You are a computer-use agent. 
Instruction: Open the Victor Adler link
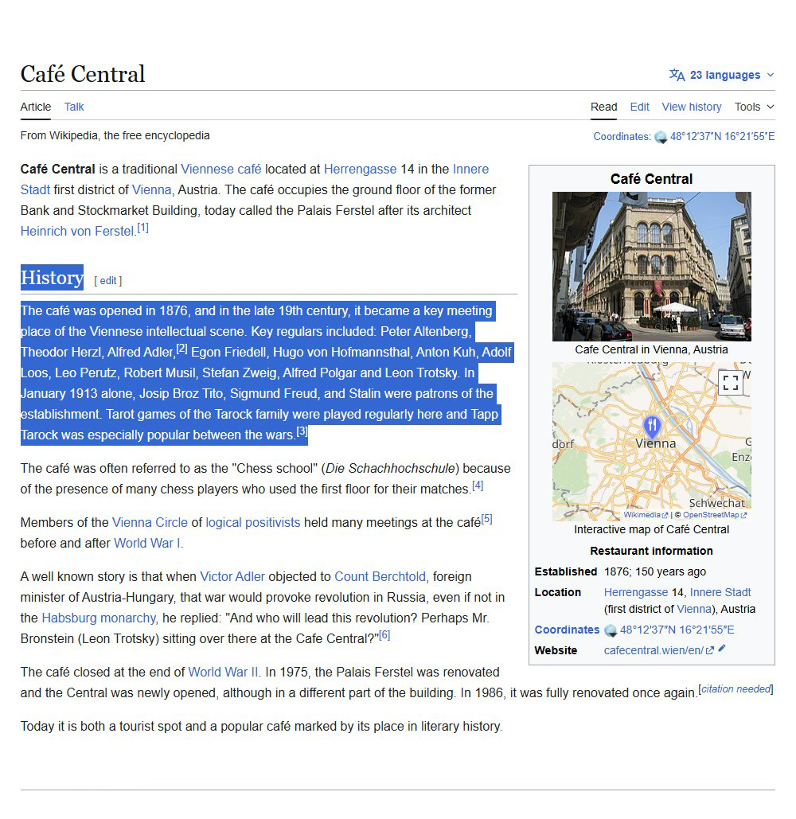[232, 576]
